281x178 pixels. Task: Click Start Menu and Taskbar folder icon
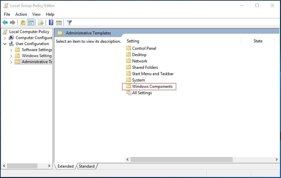pyautogui.click(x=129, y=73)
